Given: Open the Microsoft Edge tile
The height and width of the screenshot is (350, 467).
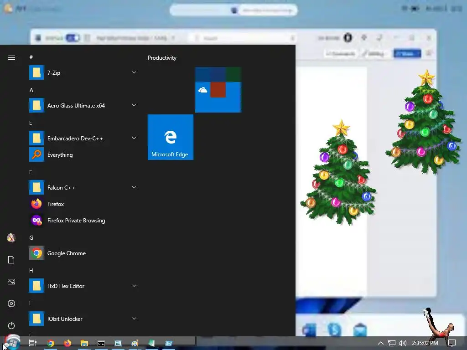Looking at the screenshot, I should coord(171,137).
